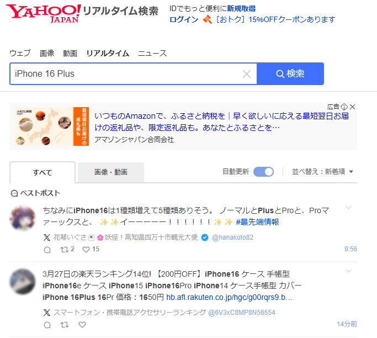Like hanakoto82's post with the heart icon

tap(86, 250)
